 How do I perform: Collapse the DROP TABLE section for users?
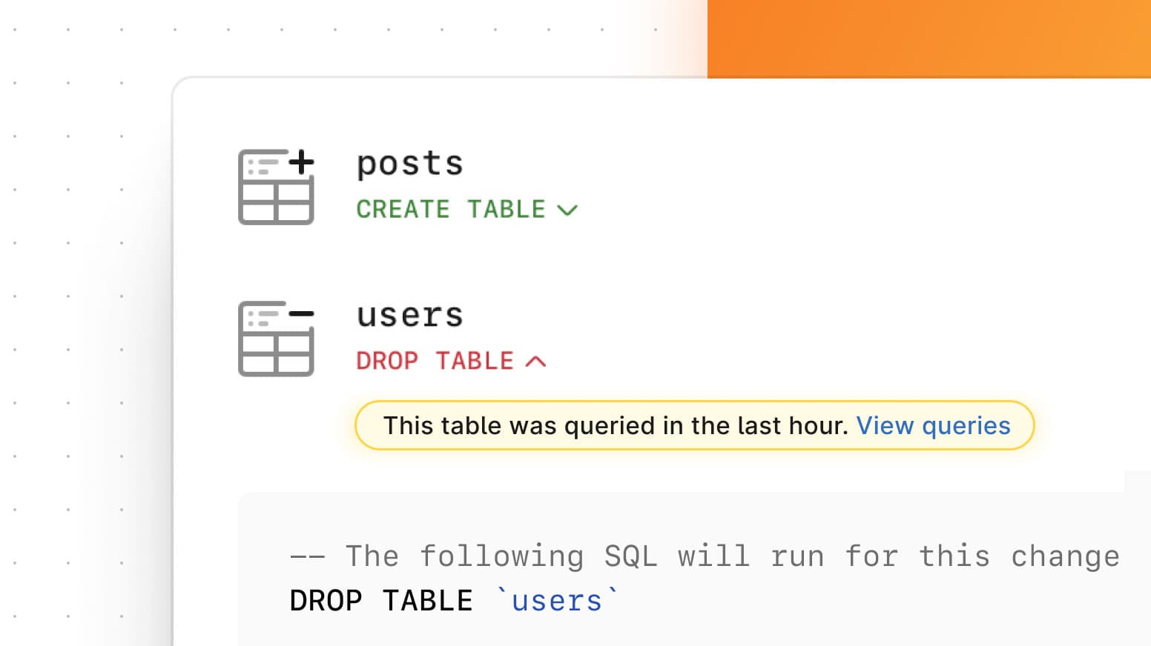click(x=533, y=361)
